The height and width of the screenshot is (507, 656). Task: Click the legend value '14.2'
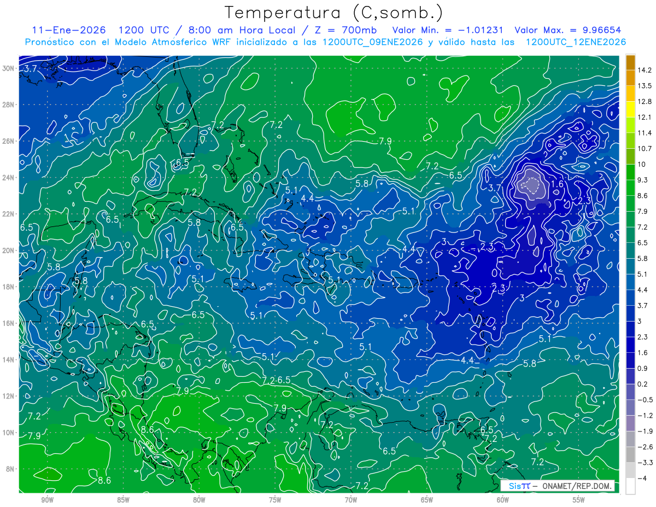(645, 70)
